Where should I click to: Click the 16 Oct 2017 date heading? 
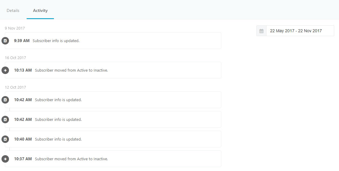click(15, 58)
